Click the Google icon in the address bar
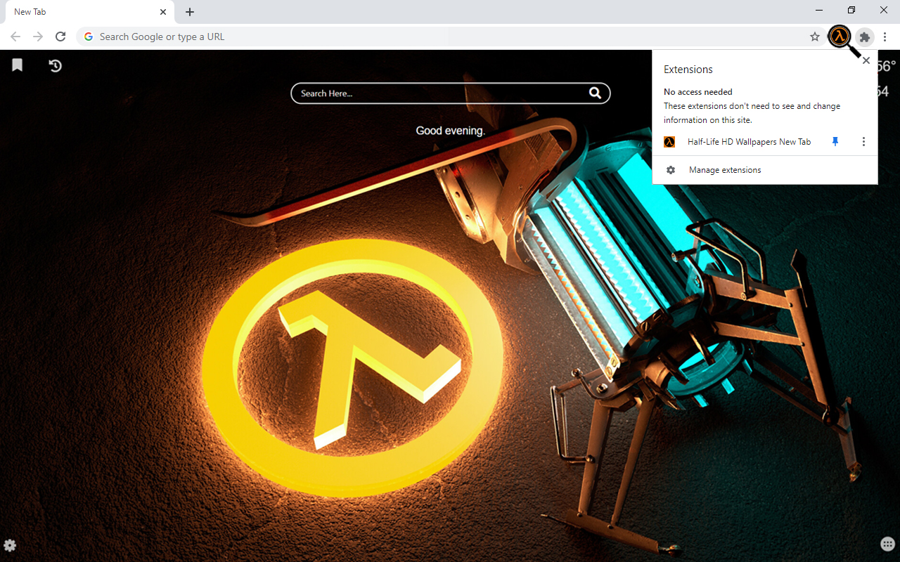The height and width of the screenshot is (562, 900). [89, 37]
